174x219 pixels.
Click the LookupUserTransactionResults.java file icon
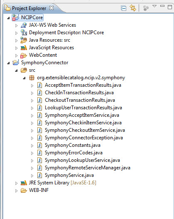click(x=39, y=108)
